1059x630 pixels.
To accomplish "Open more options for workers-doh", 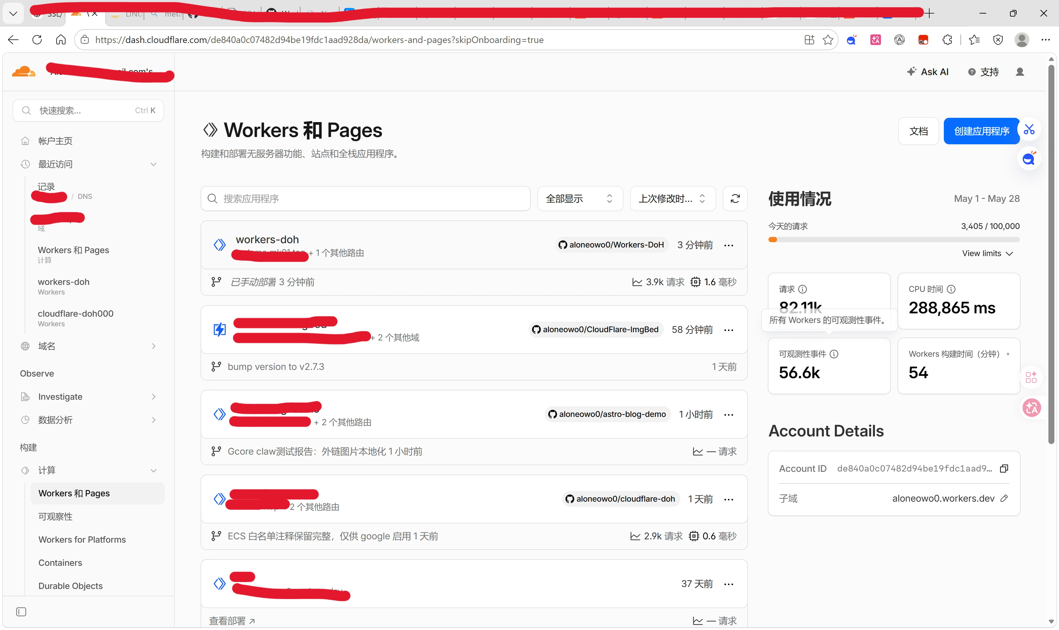I will coord(729,246).
